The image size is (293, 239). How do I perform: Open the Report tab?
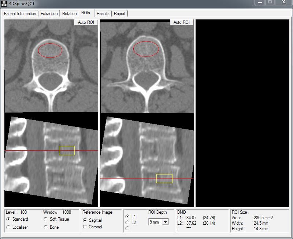(120, 14)
